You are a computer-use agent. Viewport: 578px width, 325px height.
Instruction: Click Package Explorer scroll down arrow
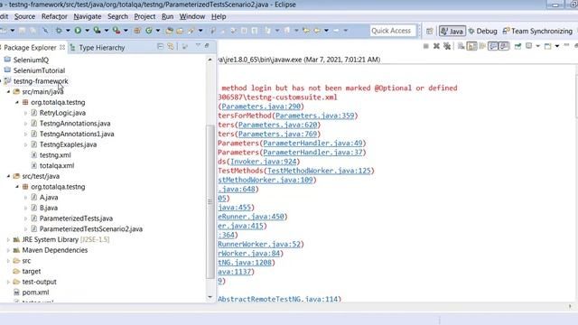(210, 297)
